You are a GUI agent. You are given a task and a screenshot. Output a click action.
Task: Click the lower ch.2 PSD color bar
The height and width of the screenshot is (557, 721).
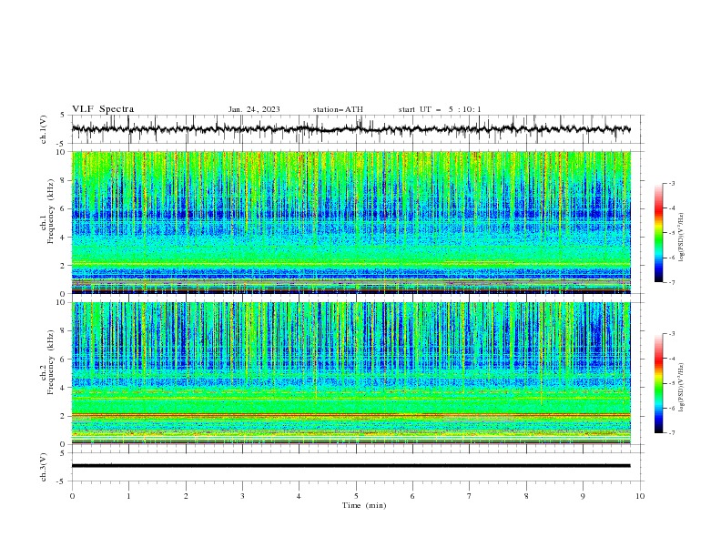point(659,383)
